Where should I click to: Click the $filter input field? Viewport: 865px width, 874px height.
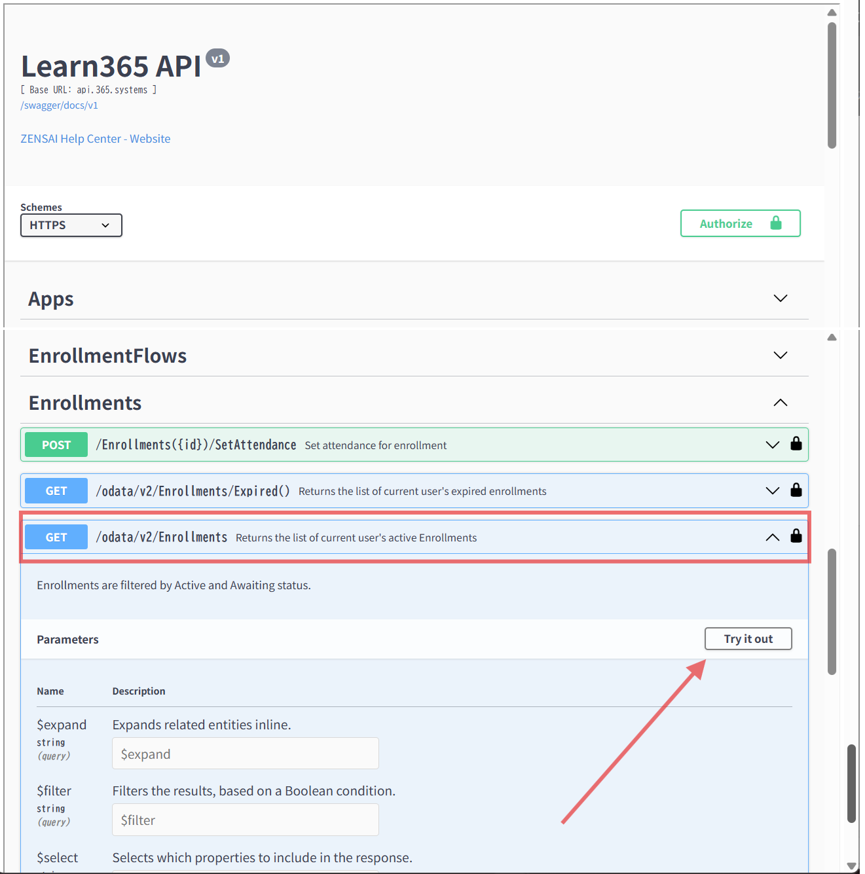pos(246,820)
